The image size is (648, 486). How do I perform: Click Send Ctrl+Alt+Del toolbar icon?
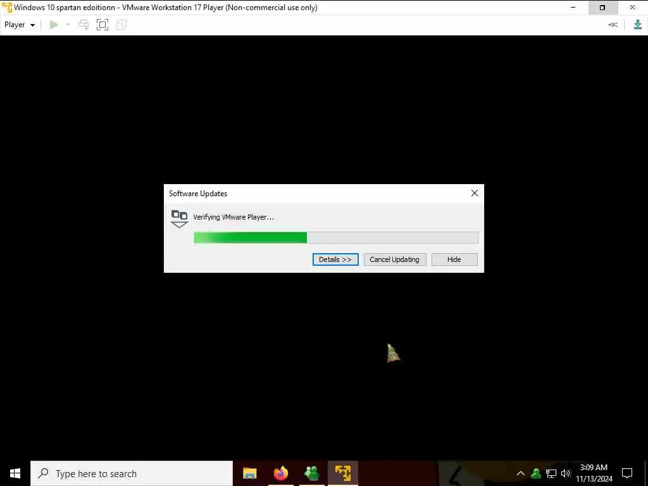coord(84,25)
